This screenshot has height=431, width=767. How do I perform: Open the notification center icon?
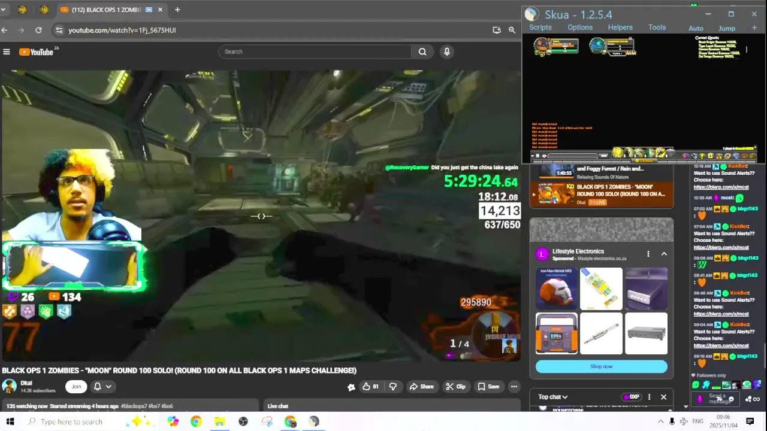click(x=750, y=421)
